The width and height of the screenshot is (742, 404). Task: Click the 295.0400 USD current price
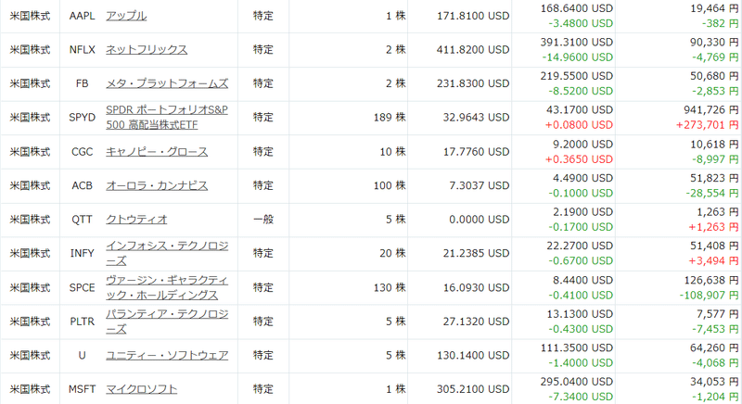[x=577, y=382]
